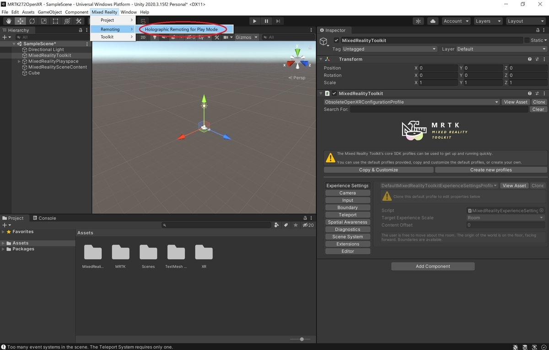Open Collaborate lighting debug icon by the cloud
The image size is (549, 350).
point(419,21)
